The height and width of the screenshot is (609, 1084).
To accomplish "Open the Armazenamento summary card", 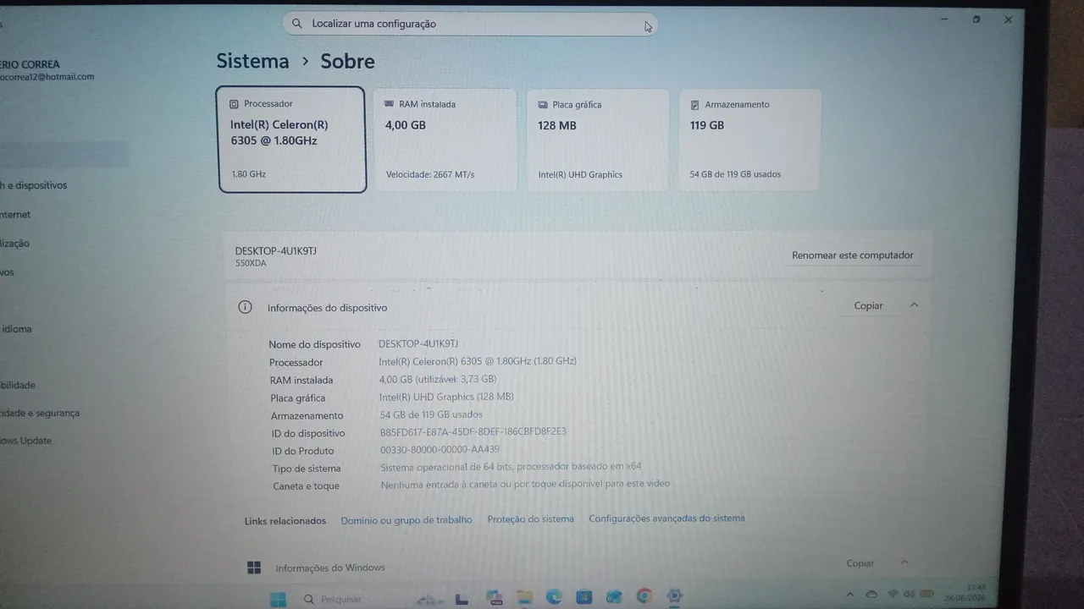I will coord(749,140).
